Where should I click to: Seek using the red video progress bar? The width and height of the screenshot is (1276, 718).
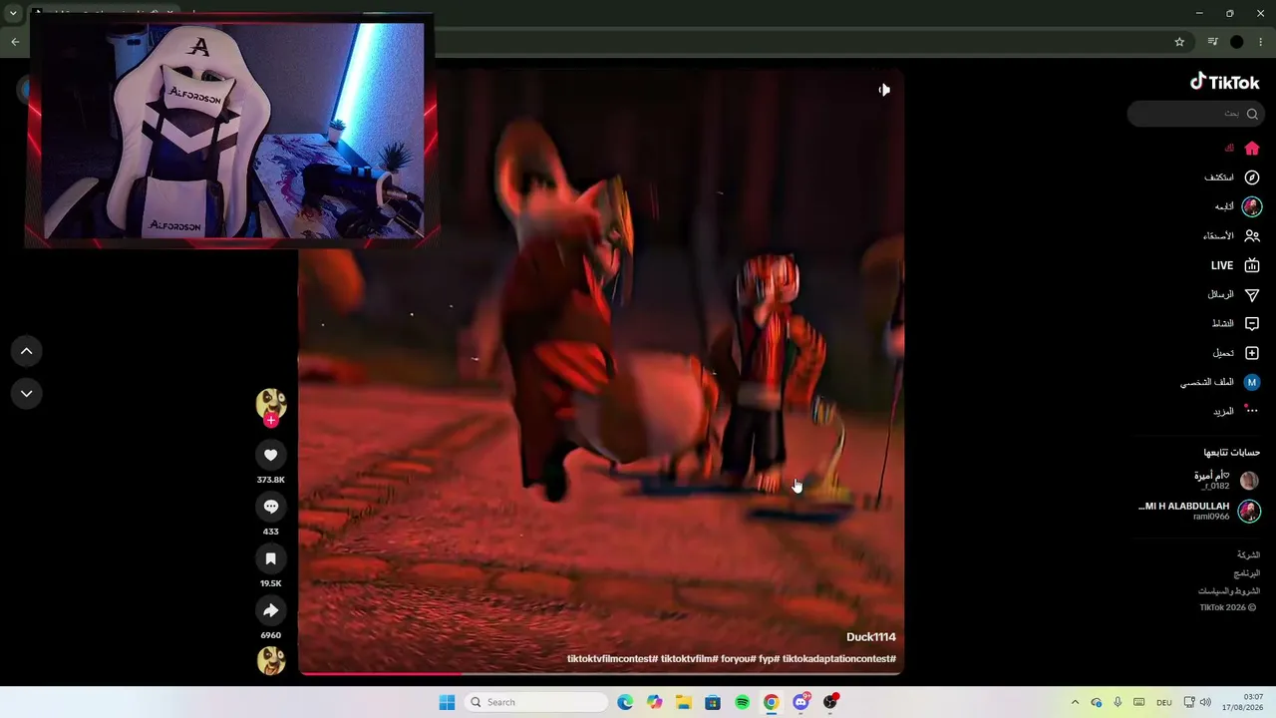pos(601,673)
